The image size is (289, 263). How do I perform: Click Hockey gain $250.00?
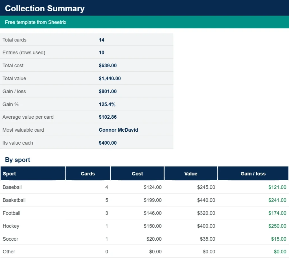click(277, 226)
